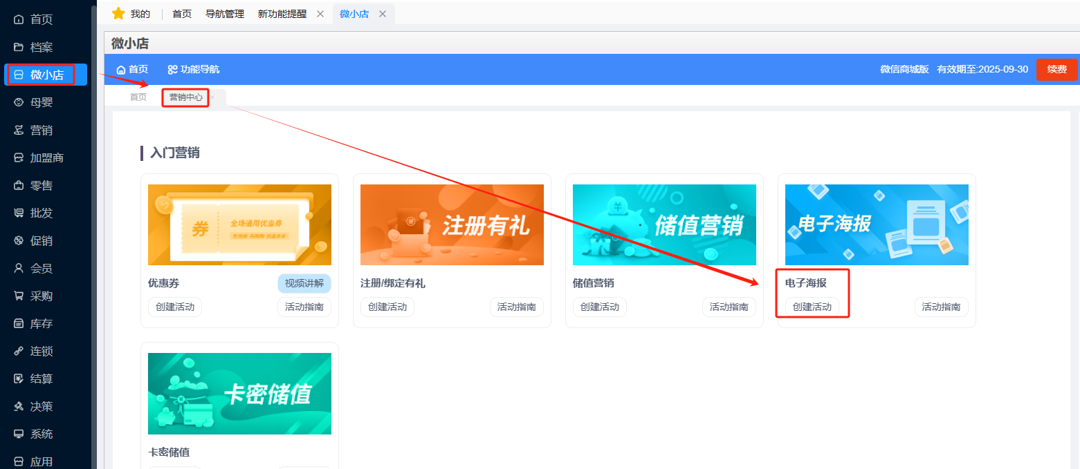1080x469 pixels.
Task: Click the 首页 home icon in sidebar
Action: click(19, 19)
